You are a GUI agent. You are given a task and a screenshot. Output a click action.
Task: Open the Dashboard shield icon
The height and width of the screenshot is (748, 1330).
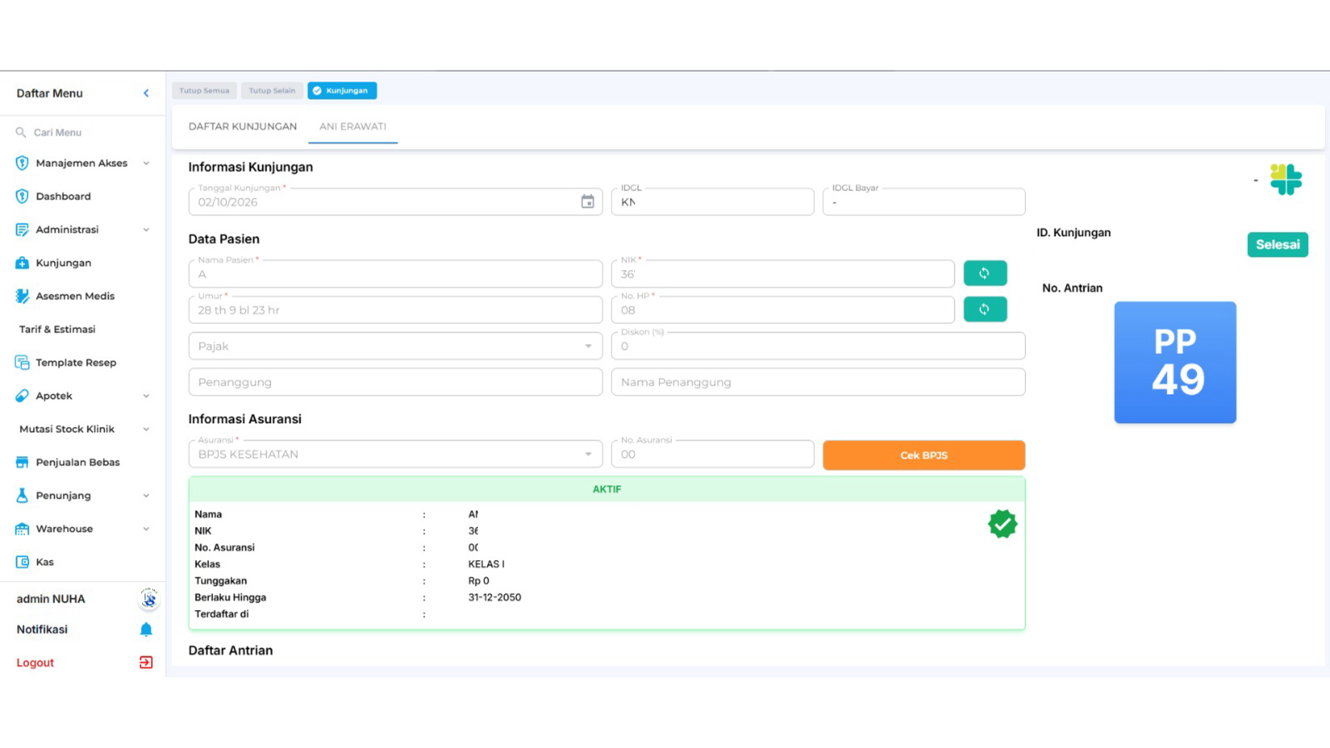coord(22,196)
